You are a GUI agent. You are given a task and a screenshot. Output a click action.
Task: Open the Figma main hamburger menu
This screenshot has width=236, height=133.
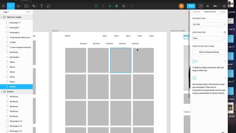coord(3,6)
